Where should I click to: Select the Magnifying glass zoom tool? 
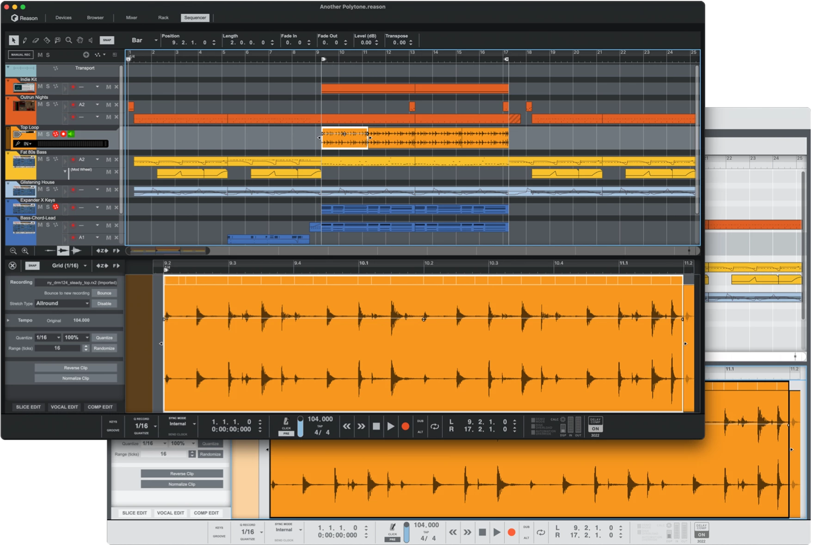(x=68, y=41)
